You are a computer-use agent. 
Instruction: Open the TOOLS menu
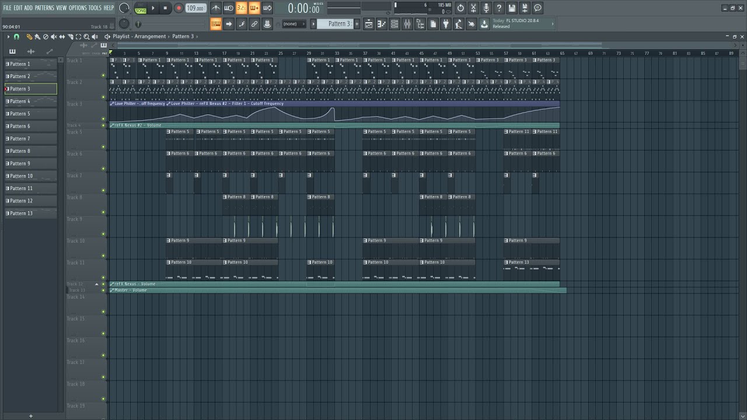pyautogui.click(x=95, y=8)
